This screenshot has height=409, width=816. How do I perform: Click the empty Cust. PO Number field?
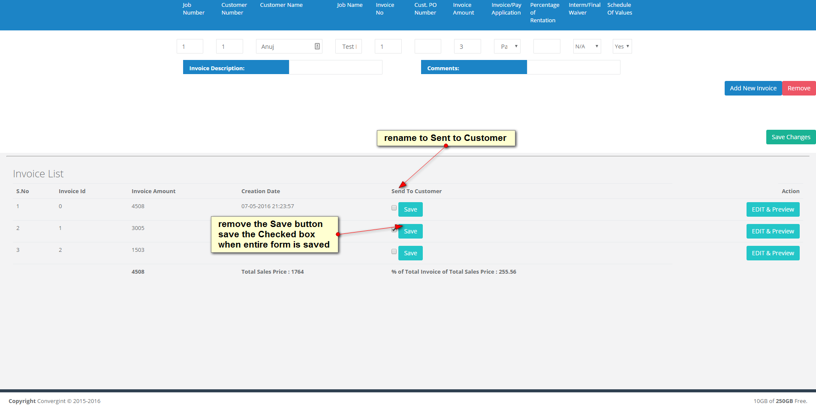[428, 46]
